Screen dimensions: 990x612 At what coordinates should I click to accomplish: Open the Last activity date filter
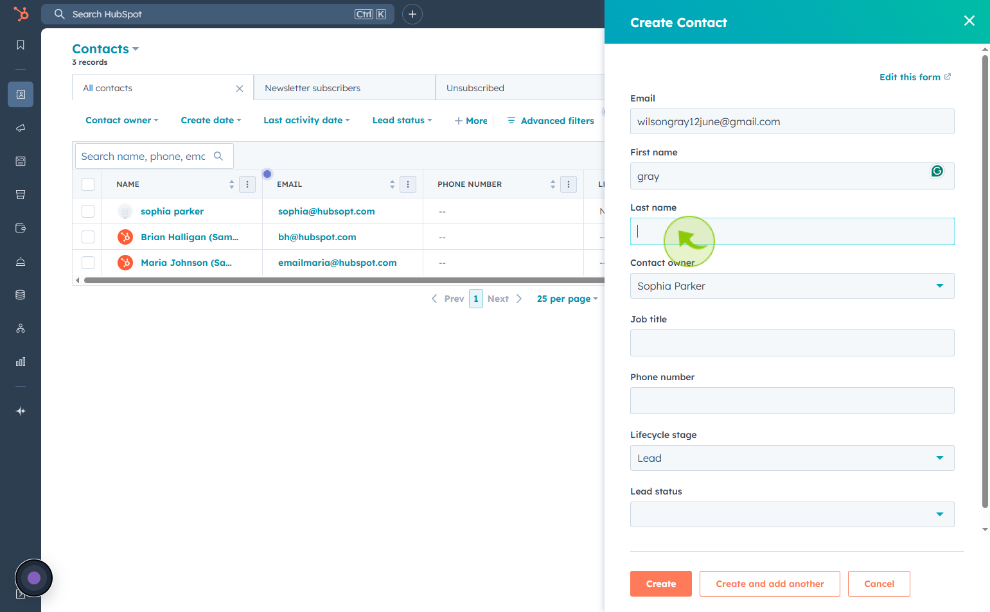tap(307, 120)
